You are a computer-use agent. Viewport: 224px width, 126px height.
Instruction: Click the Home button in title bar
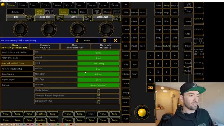coord(87,41)
